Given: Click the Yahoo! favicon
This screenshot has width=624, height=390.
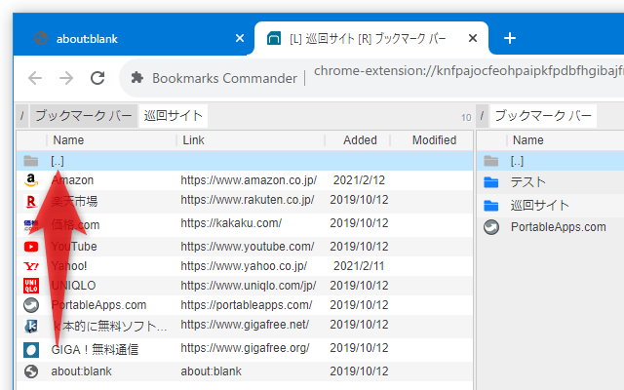Looking at the screenshot, I should pos(31,266).
